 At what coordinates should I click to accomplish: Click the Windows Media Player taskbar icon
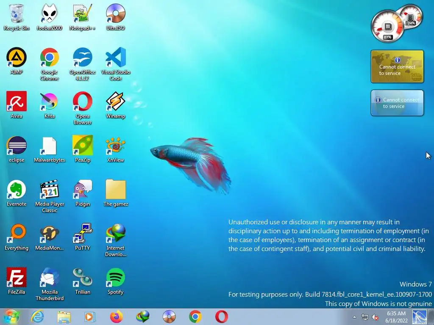click(x=90, y=317)
